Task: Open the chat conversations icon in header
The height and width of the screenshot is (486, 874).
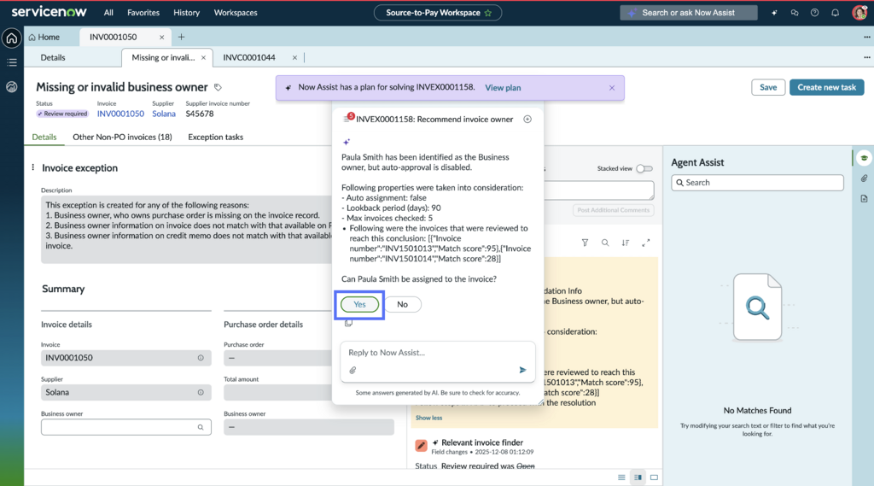Action: (795, 13)
